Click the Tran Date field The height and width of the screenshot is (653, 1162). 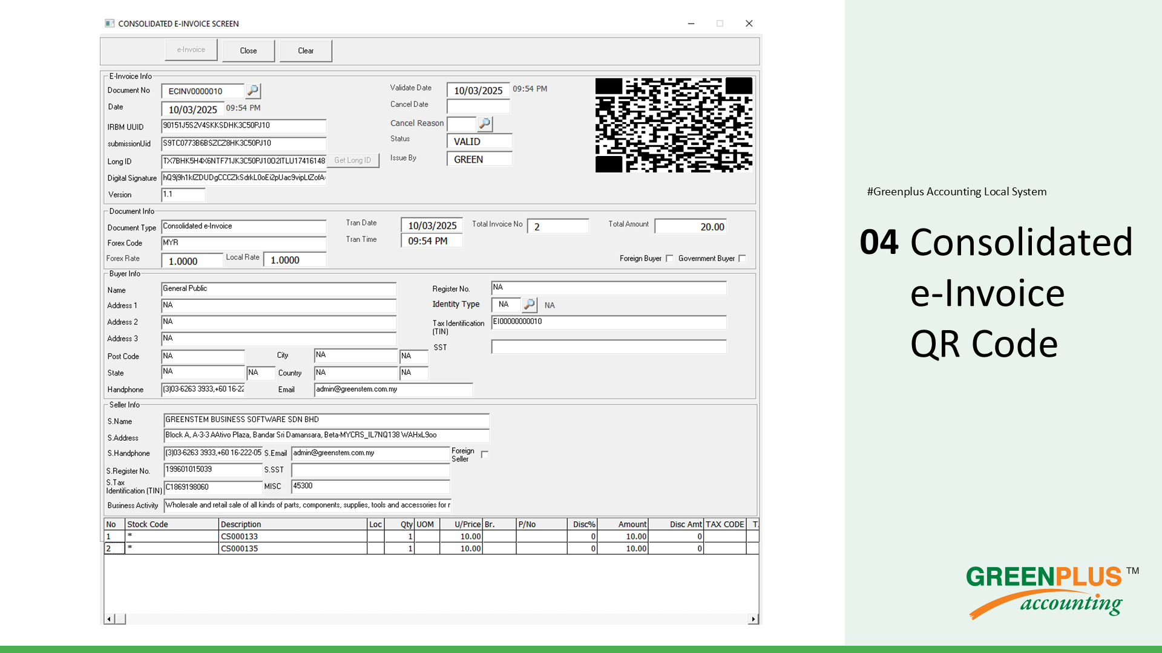coord(432,226)
